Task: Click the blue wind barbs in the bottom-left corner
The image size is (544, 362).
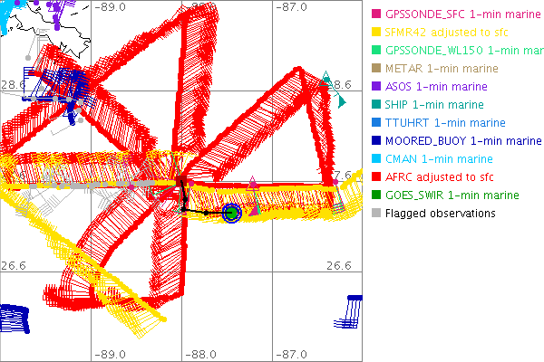Action: coord(14,317)
